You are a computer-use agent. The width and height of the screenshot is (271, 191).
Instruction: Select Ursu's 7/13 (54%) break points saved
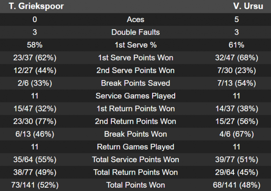(x=236, y=83)
